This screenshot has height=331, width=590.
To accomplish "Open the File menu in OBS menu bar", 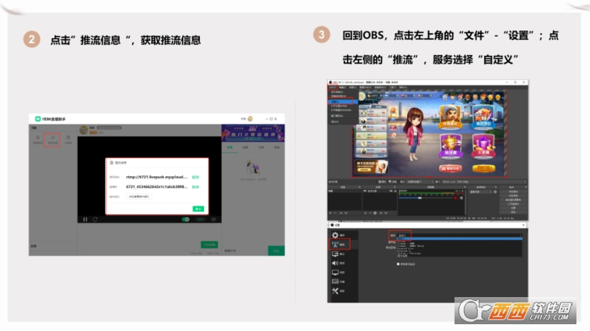I will click(x=332, y=87).
